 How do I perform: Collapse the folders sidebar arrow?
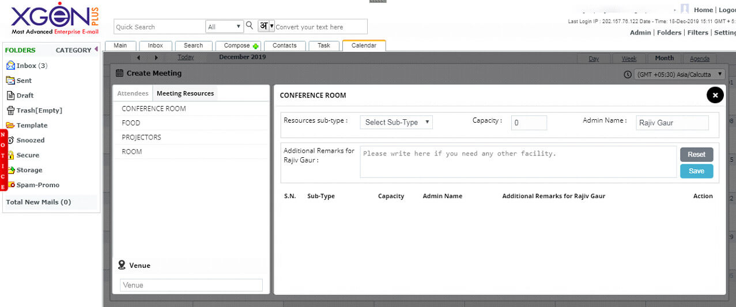pos(96,50)
